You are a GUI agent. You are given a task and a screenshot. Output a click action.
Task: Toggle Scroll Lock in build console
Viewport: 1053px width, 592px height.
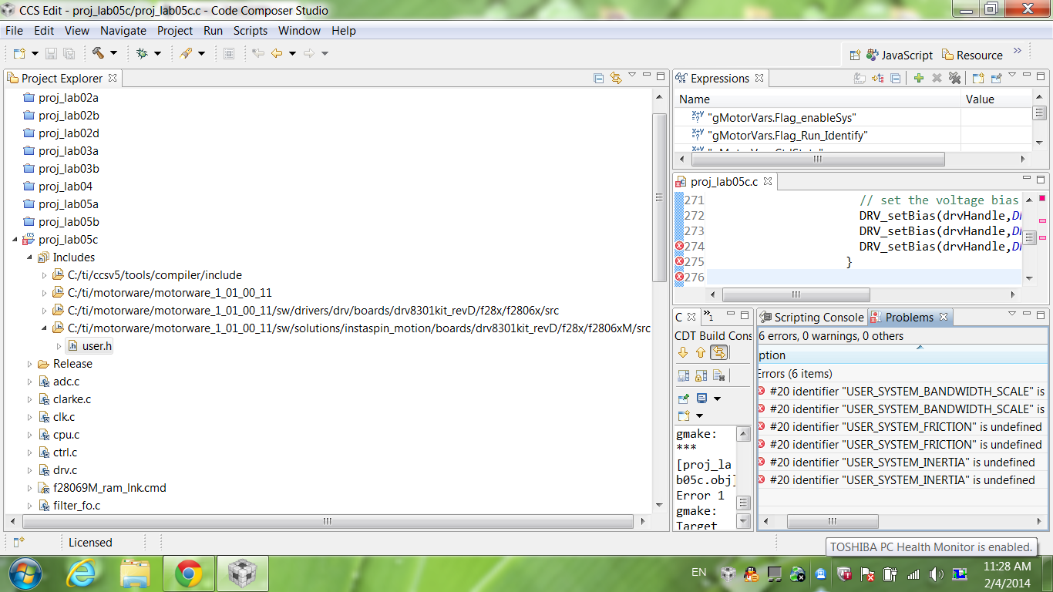(x=701, y=375)
